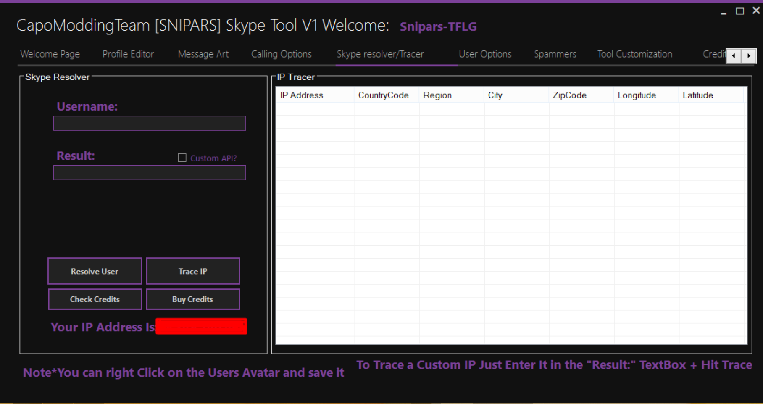Switch to the Profile Editor tab
Image resolution: width=763 pixels, height=404 pixels.
pos(128,54)
